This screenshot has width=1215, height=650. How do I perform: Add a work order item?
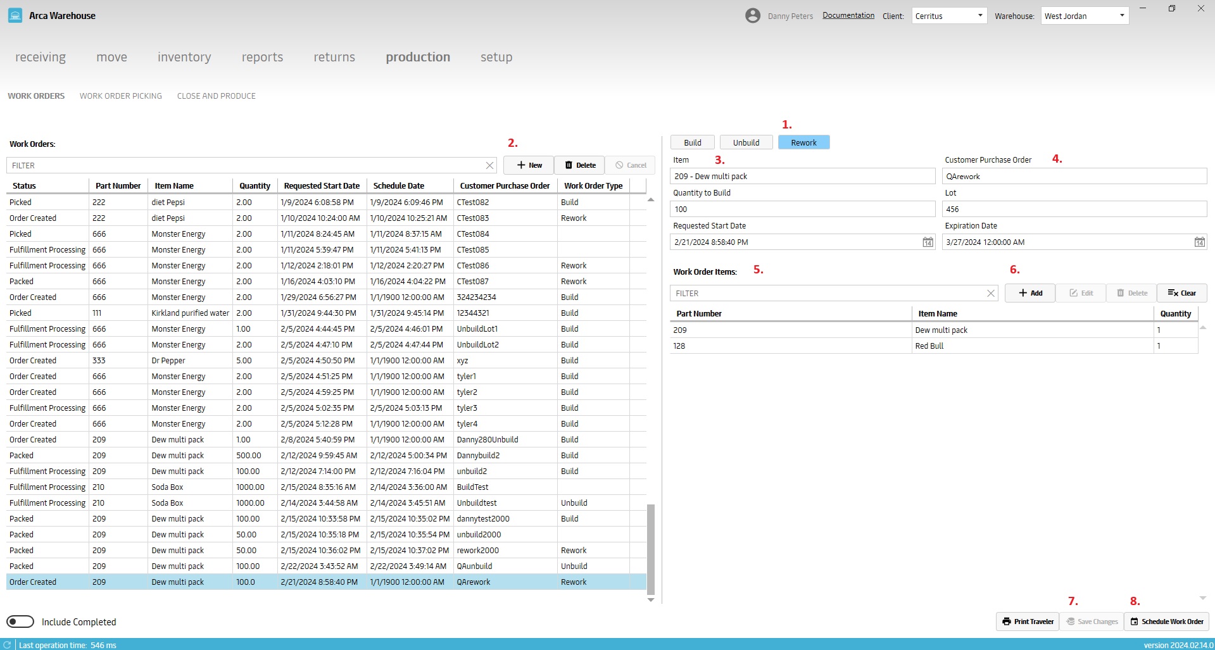point(1030,293)
